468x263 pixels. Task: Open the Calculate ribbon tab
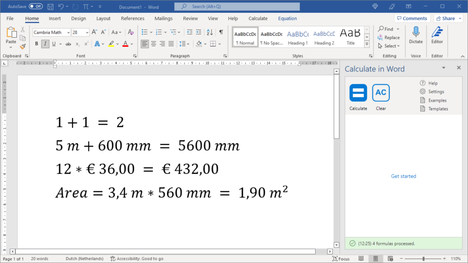[258, 19]
